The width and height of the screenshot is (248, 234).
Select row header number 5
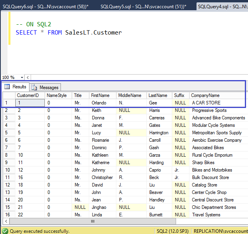(x=7, y=133)
